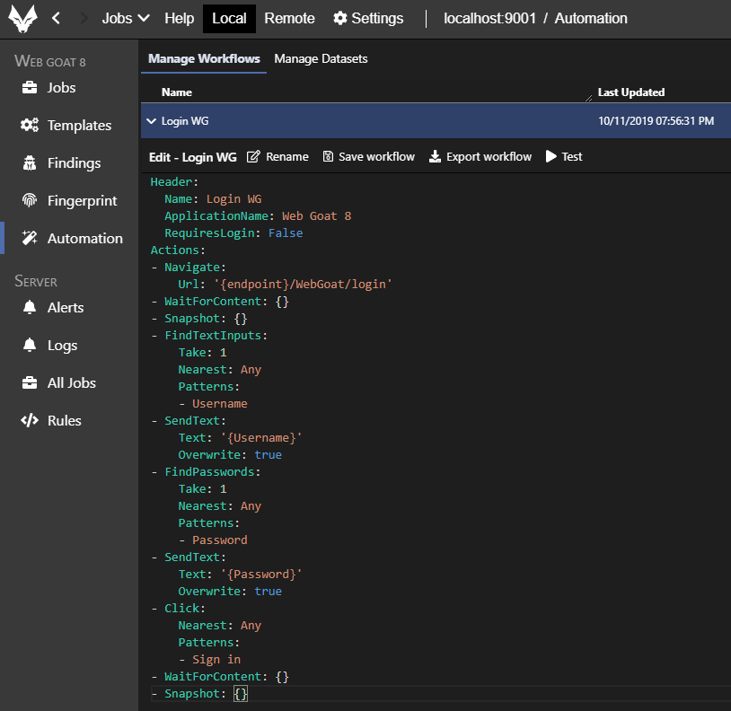Open Jobs in the Web Goat 8 sidebar
This screenshot has width=731, height=711.
(x=61, y=88)
